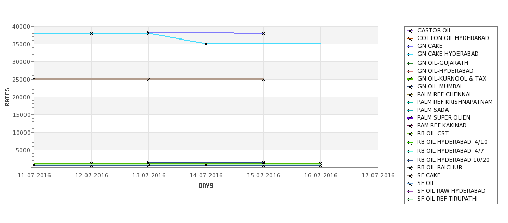Click the SF CAKE legend marker icon
508x223 pixels.
(x=410, y=176)
